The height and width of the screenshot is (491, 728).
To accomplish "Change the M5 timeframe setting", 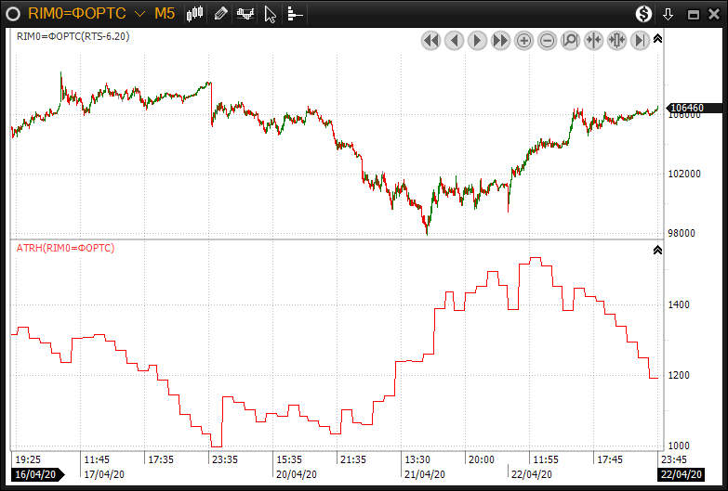I will point(164,14).
